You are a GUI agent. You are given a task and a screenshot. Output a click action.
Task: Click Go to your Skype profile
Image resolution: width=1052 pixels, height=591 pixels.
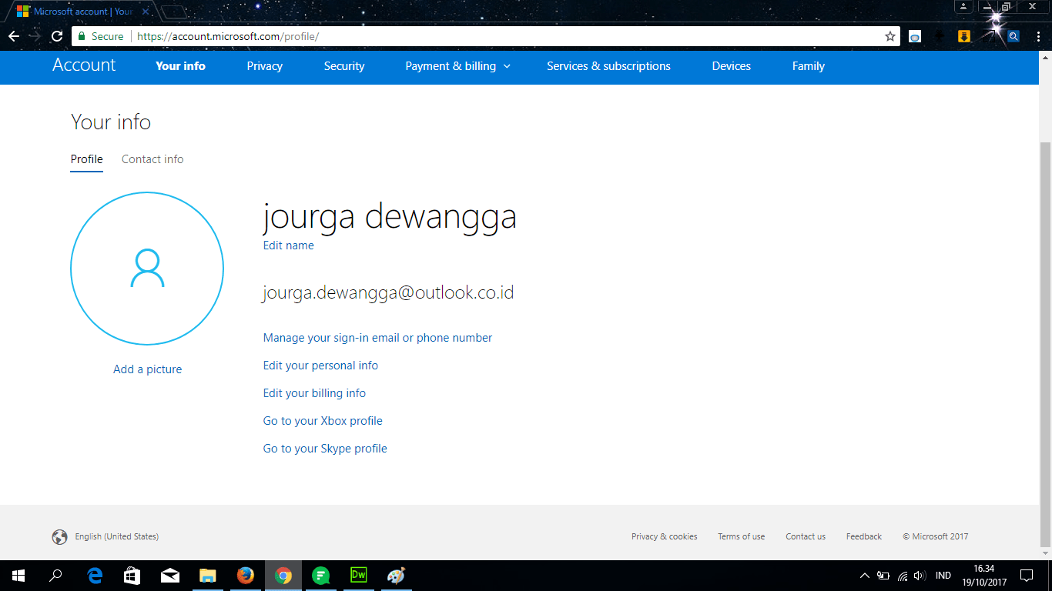click(325, 449)
